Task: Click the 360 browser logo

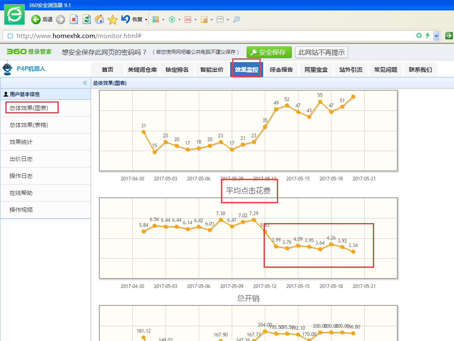Action: click(14, 14)
